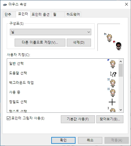131x146 pixels.
Task: Open the 하드웨어 tab
Action: pyautogui.click(x=73, y=15)
